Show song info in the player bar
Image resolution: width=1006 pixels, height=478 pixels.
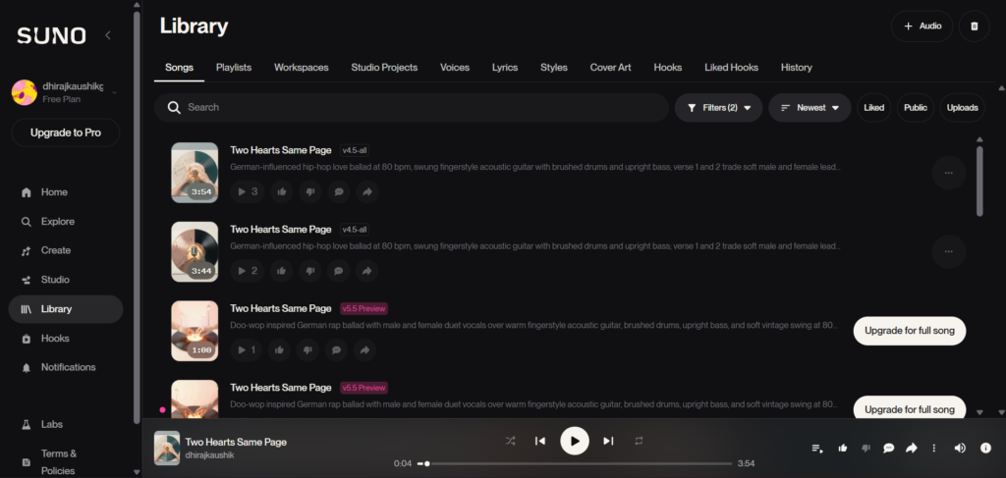click(x=986, y=449)
